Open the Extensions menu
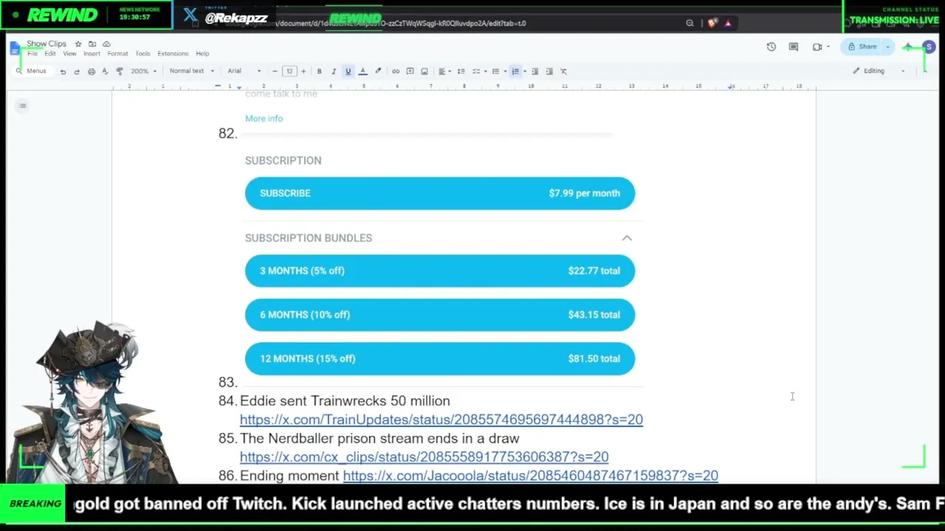The height and width of the screenshot is (531, 945). pos(173,54)
